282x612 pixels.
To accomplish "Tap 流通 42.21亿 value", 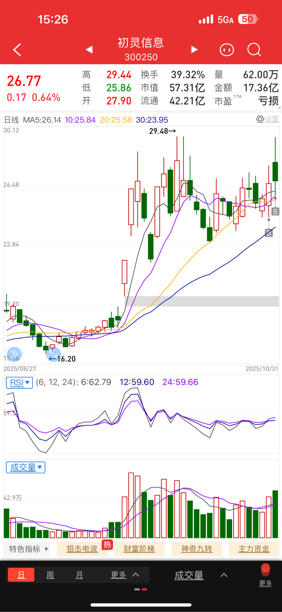I will click(x=187, y=101).
